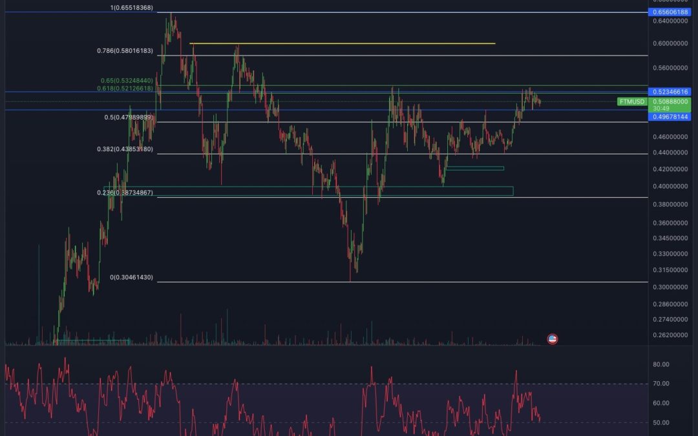Select the 0(0.30461430) Fibonacci level label

[131, 277]
